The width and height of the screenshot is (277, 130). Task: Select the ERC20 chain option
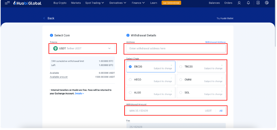coord(151,67)
